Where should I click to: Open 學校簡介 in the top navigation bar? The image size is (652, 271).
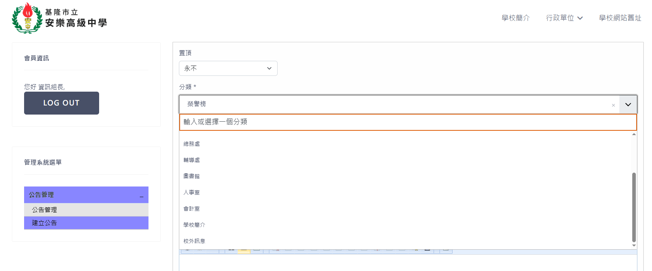click(x=515, y=18)
